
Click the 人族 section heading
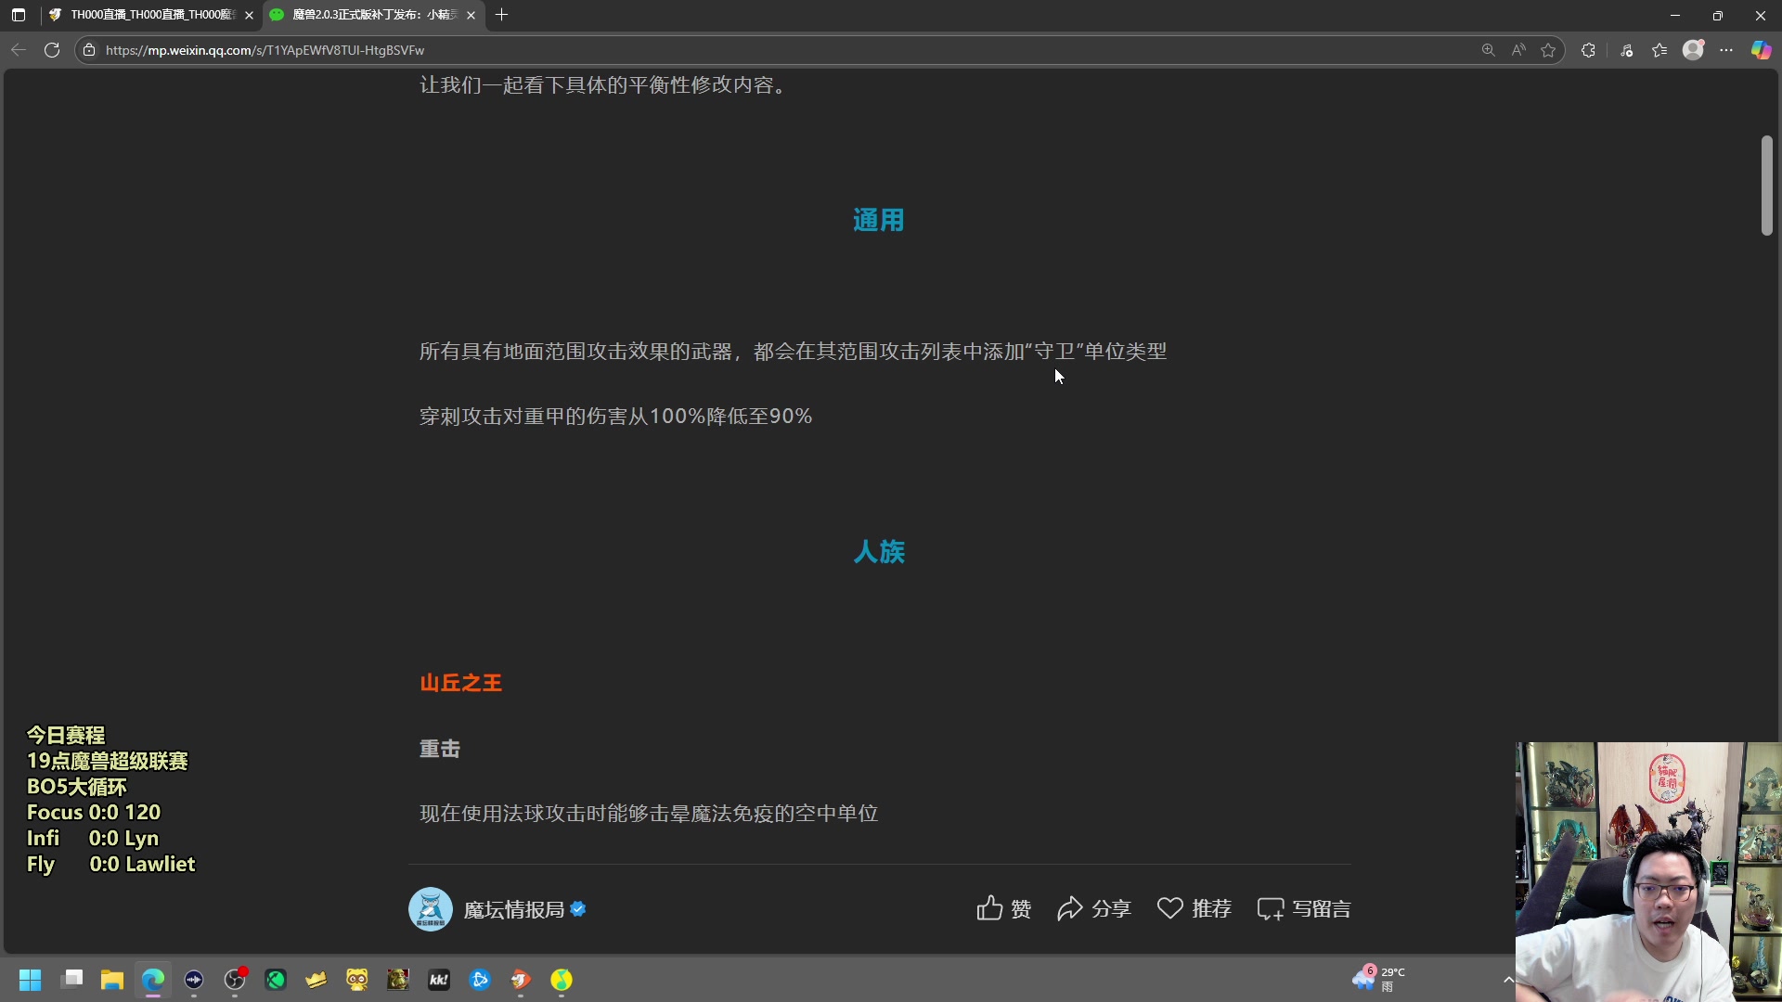[x=879, y=551]
